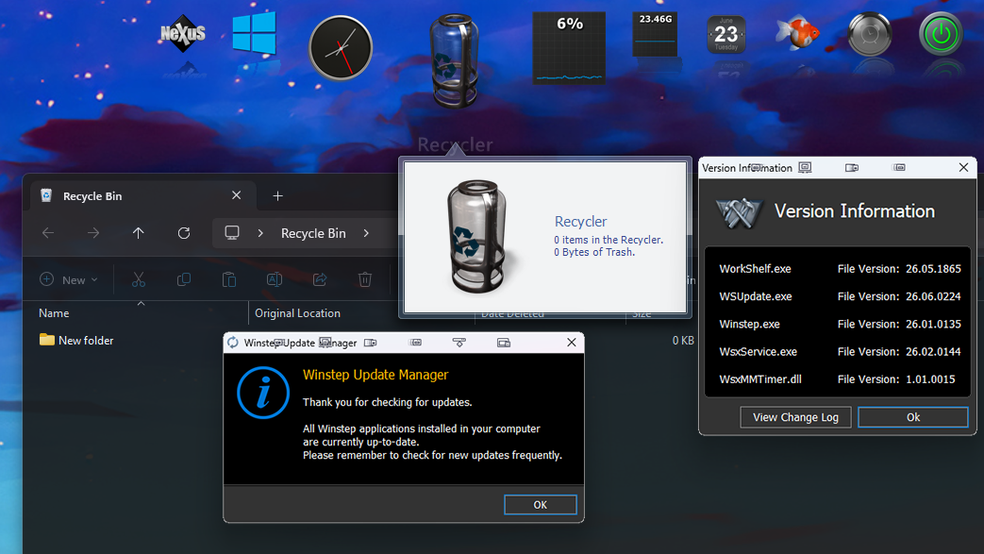
Task: Click the large Recycler bin image in popup
Action: point(476,237)
